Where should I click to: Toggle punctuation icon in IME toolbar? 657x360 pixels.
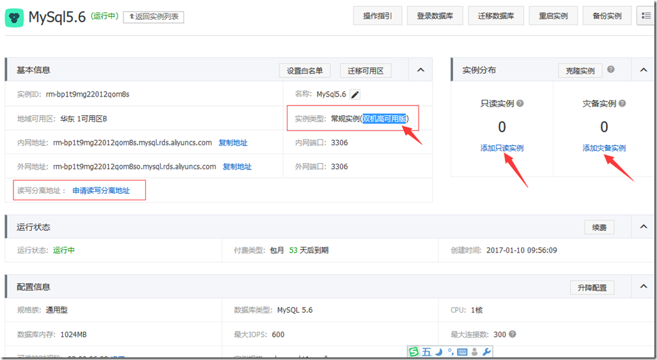coord(451,352)
